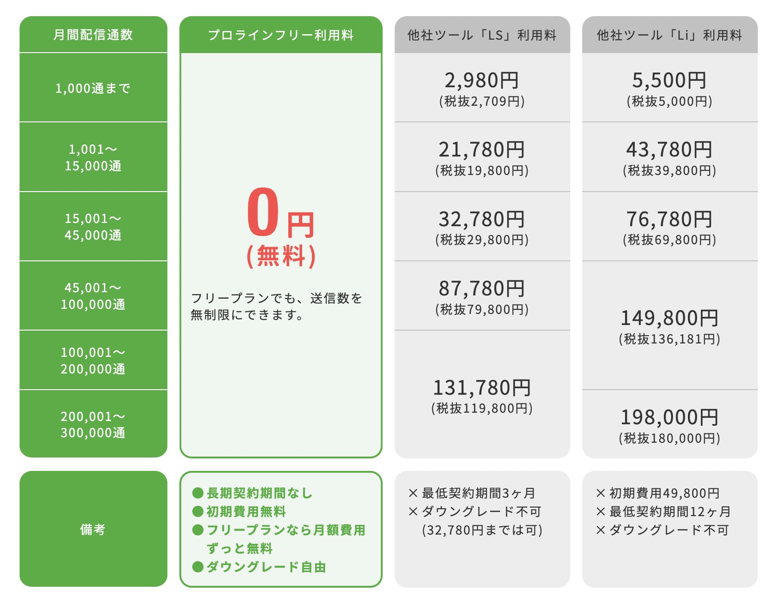Select the プロラインフリー利用料 header

tap(281, 35)
